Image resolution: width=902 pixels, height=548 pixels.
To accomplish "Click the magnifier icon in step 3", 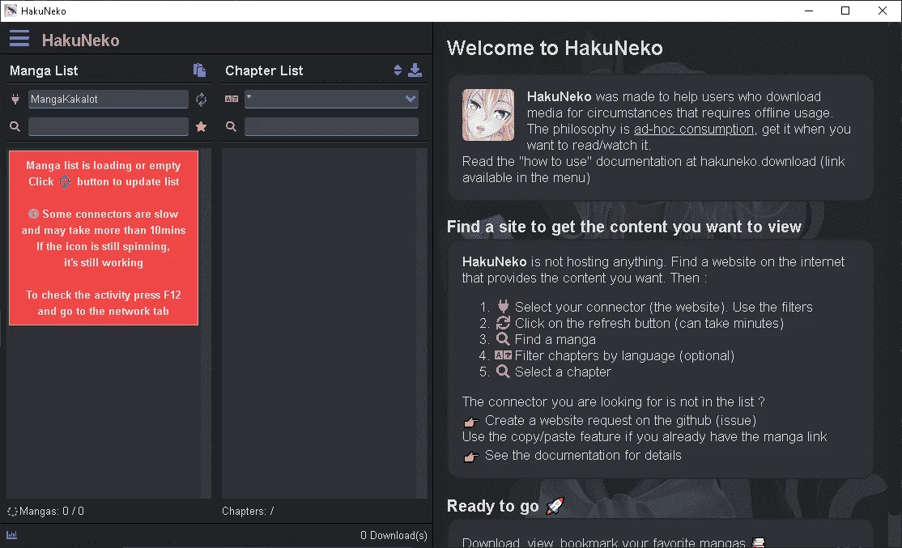I will click(x=504, y=338).
